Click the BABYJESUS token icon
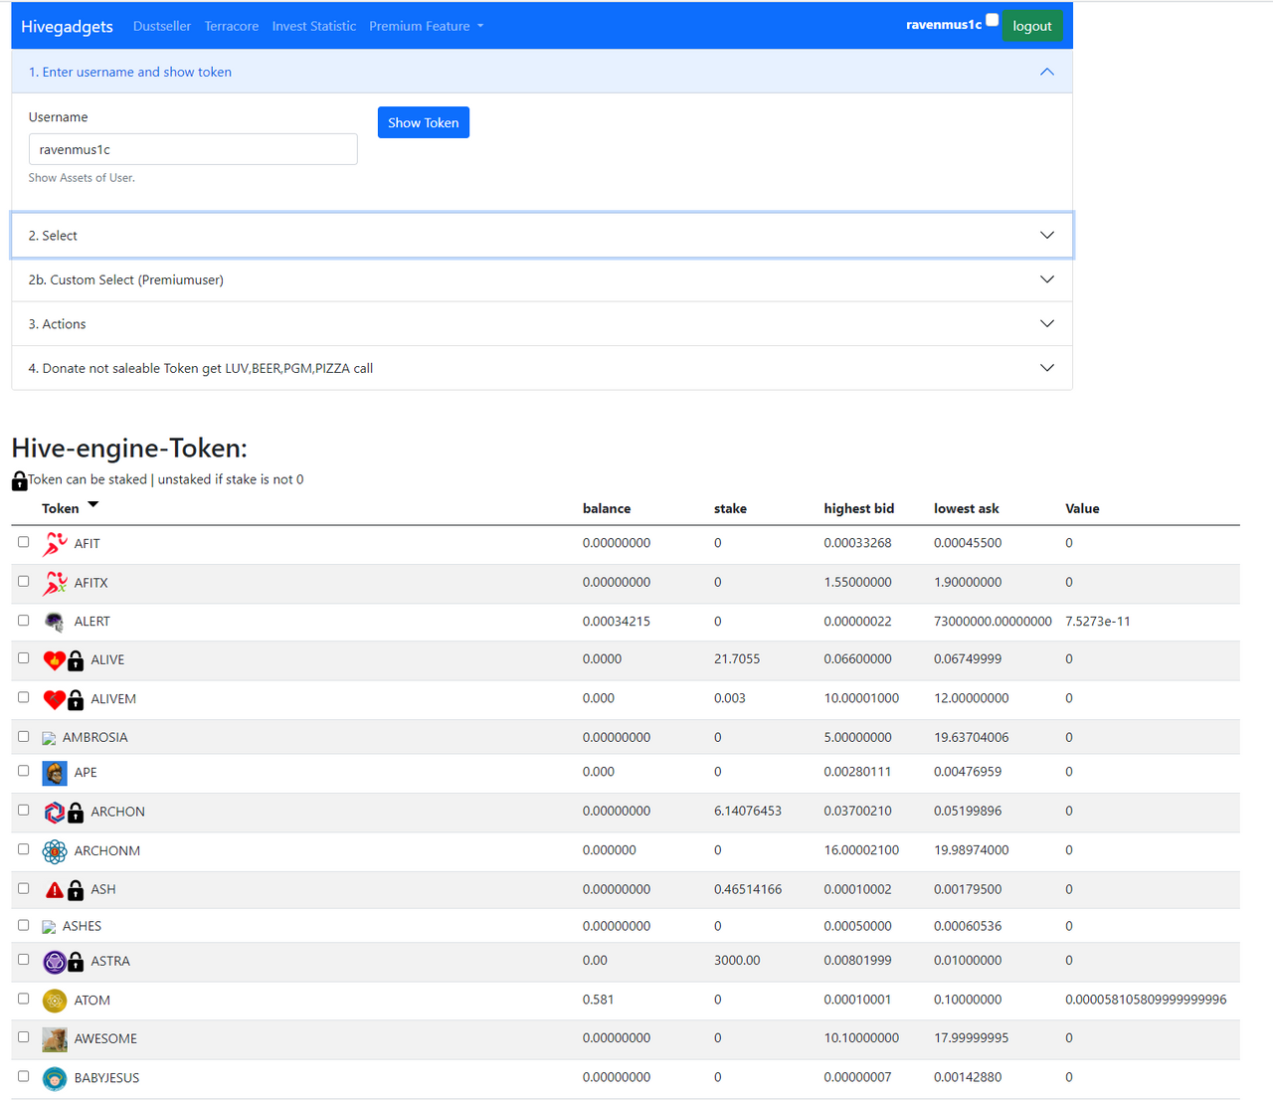Image resolution: width=1273 pixels, height=1100 pixels. tap(55, 1078)
